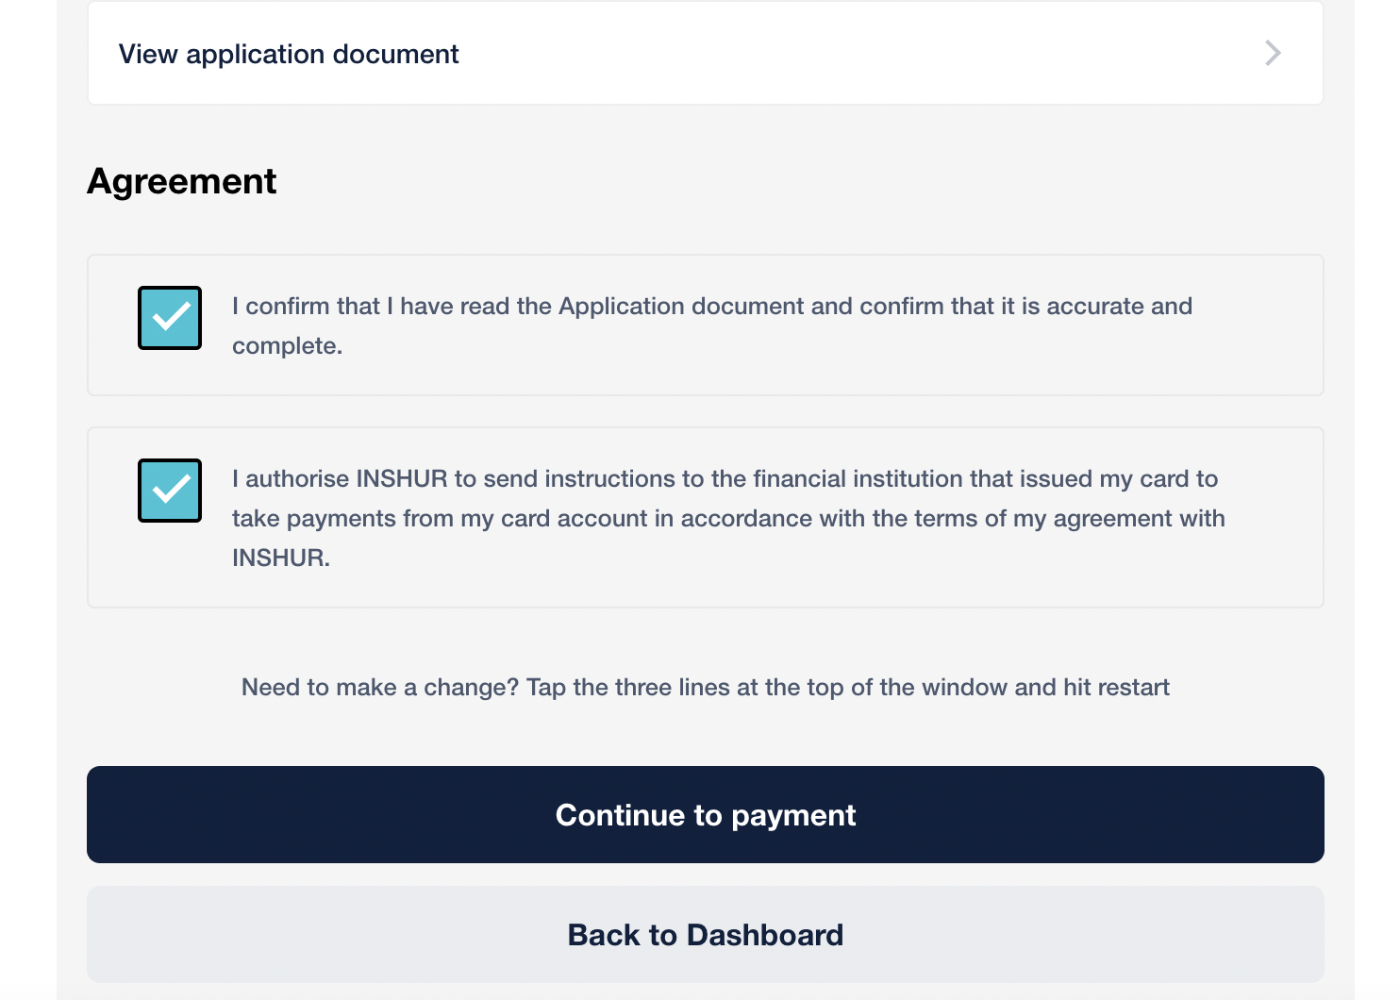Viewport: 1400px width, 1000px height.
Task: Click the Continue to payment button
Action: [x=706, y=814]
